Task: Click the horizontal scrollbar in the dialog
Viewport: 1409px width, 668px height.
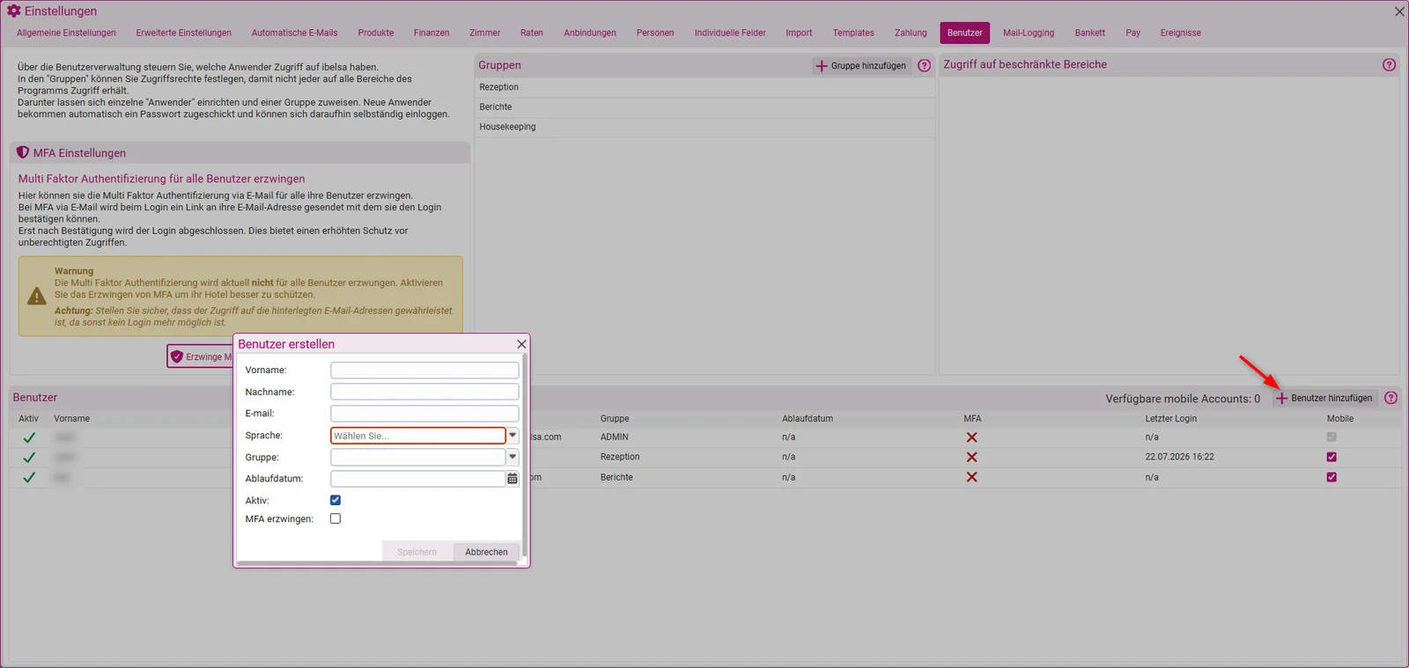Action: (x=377, y=563)
